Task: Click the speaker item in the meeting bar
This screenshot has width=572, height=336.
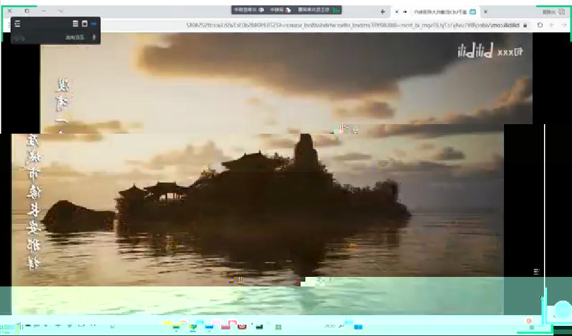Action: click(x=249, y=10)
